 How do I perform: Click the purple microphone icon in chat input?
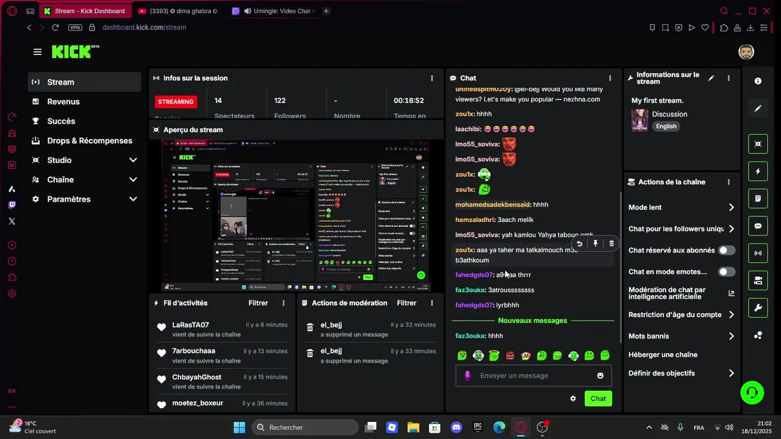pos(468,376)
